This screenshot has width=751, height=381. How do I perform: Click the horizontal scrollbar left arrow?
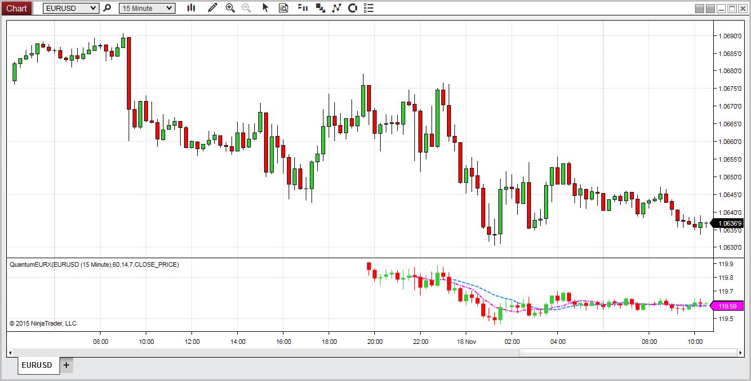(x=9, y=352)
